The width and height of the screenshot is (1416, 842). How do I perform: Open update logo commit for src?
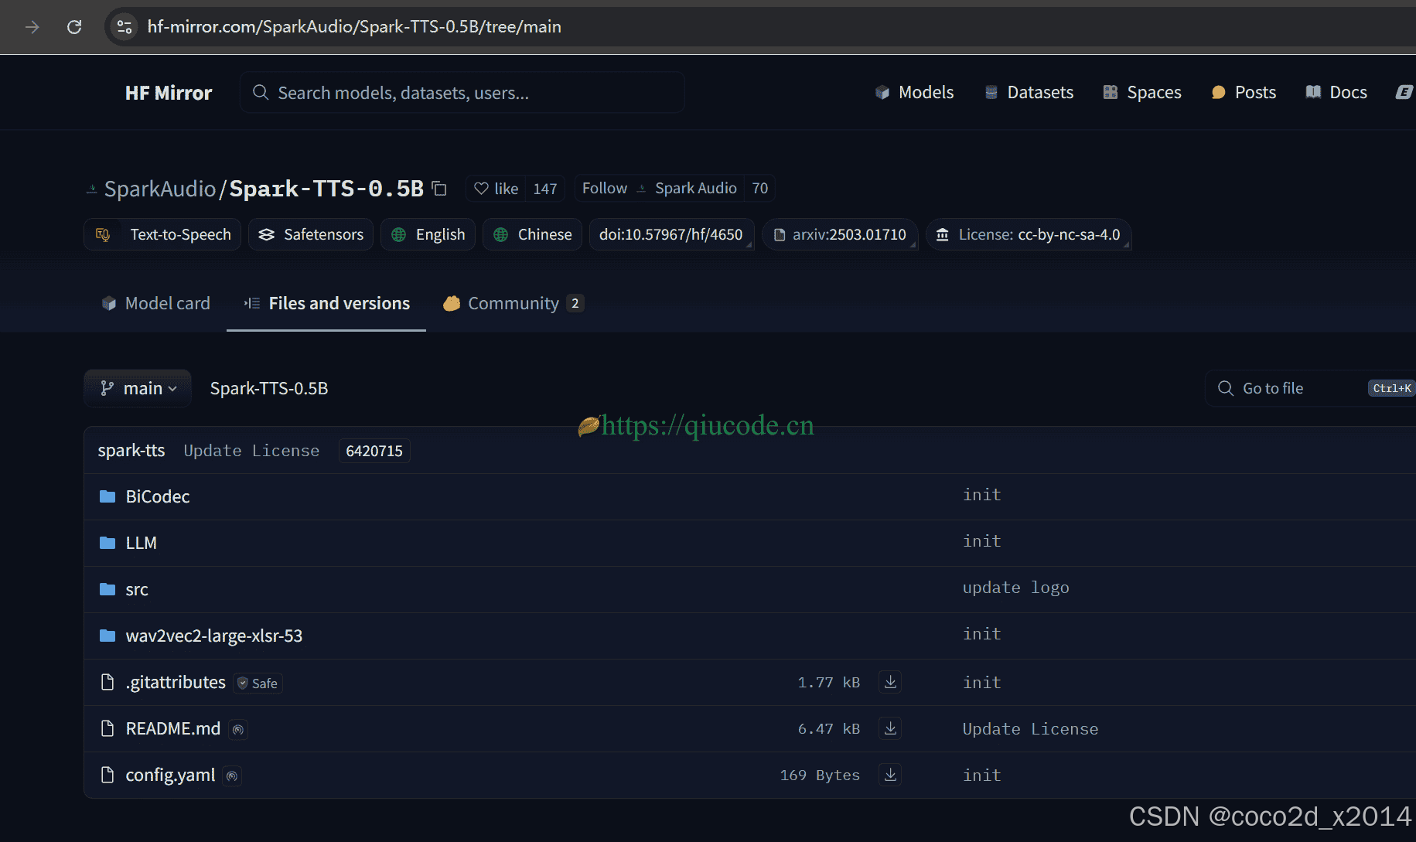point(1016,588)
